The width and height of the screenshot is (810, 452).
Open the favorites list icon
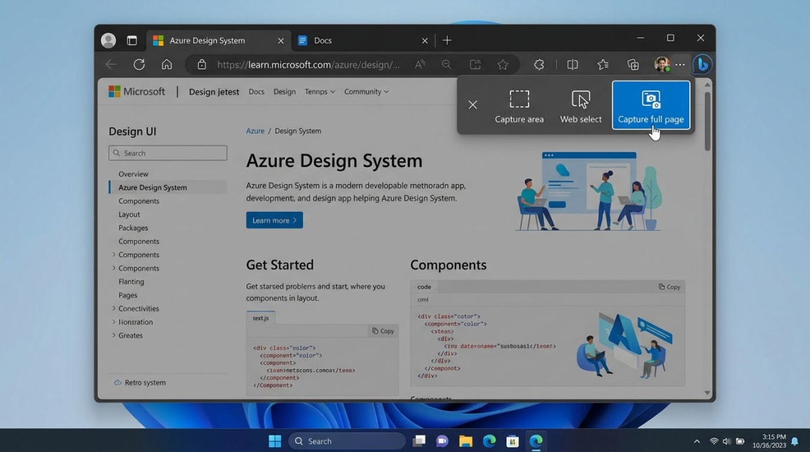click(x=603, y=65)
